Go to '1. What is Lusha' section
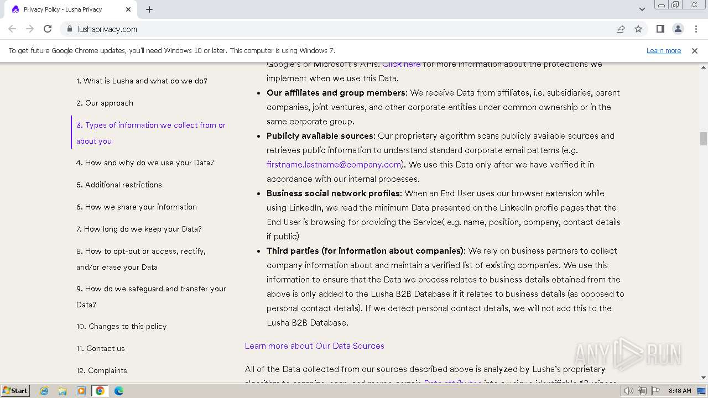The height and width of the screenshot is (398, 708). 142,81
